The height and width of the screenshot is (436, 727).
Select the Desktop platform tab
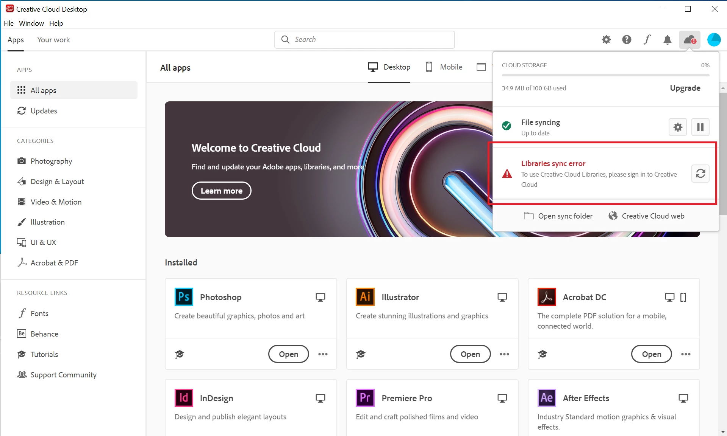[x=389, y=67]
